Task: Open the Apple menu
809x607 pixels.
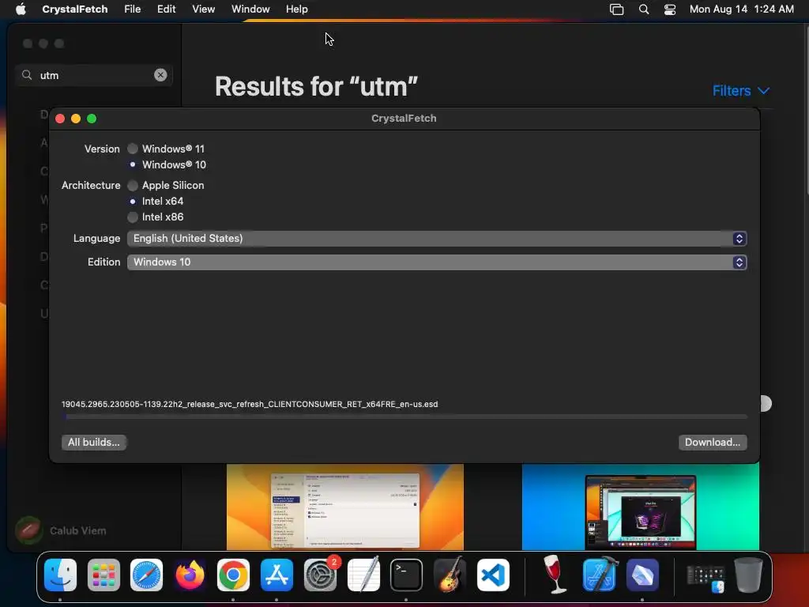Action: (x=21, y=9)
